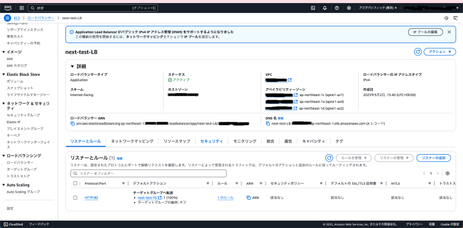Open the notifications bell
463x228 pixels.
[325, 8]
